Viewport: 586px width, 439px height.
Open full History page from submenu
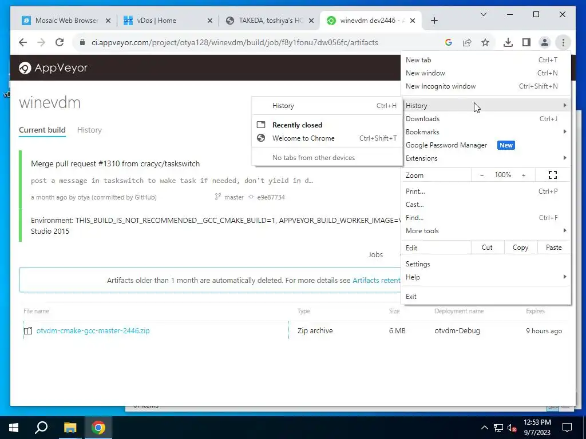pyautogui.click(x=327, y=106)
